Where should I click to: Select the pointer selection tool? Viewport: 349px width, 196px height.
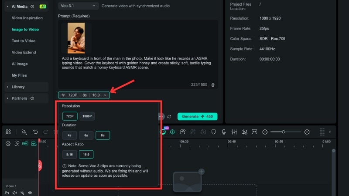(24, 132)
